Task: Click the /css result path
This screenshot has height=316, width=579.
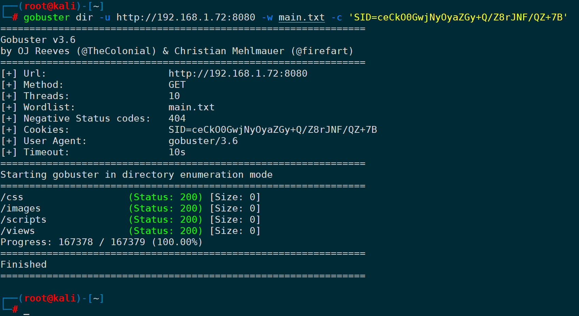Action: tap(12, 197)
